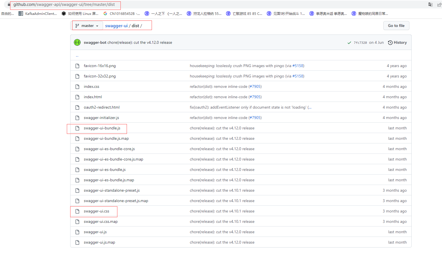Click file icon beside swagger-ui.css
This screenshot has width=442, height=261.
pyautogui.click(x=77, y=211)
